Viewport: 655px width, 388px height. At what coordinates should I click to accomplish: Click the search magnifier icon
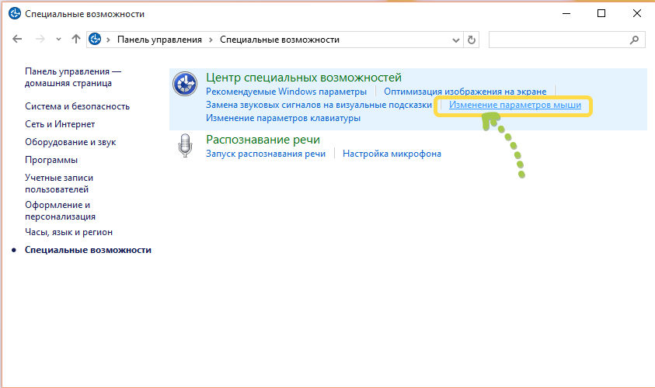(634, 40)
